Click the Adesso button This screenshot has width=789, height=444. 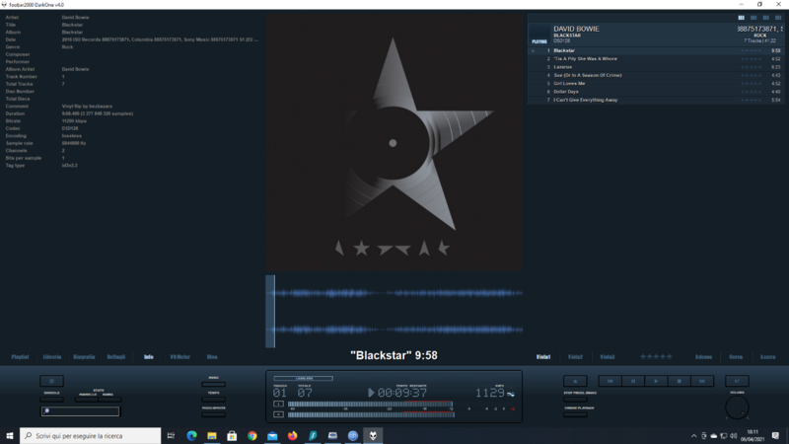coord(703,357)
